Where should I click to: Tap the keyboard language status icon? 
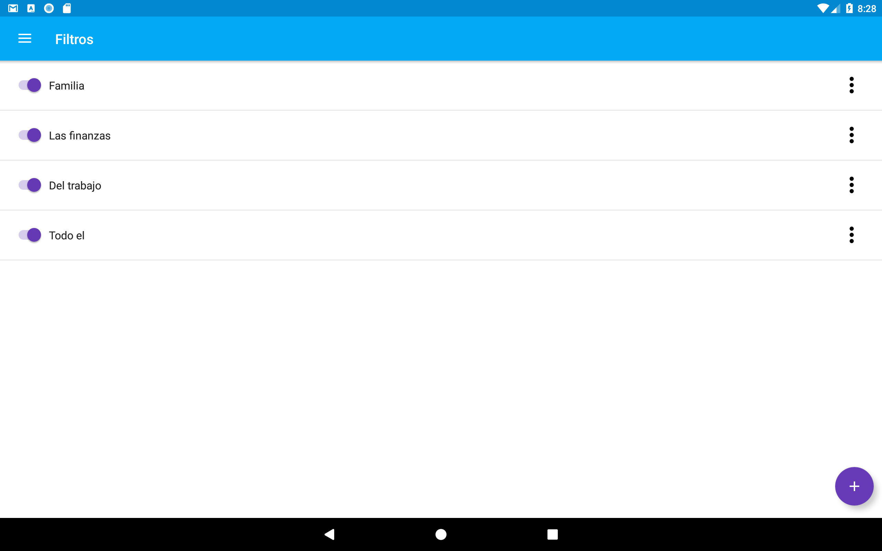tap(31, 8)
